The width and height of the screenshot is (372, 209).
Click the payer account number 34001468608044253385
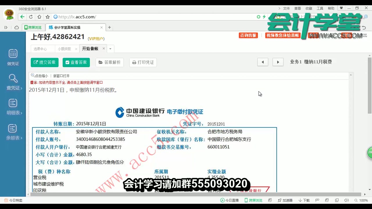coord(101,139)
